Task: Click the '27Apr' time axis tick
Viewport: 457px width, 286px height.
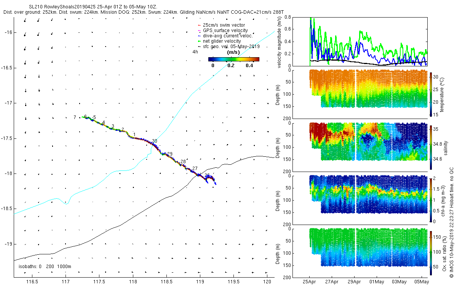Action: pos(332,281)
